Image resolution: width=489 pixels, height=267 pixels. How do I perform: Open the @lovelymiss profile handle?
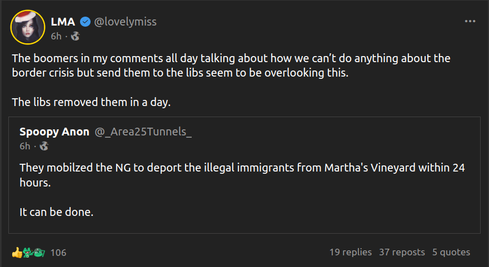[x=125, y=22]
